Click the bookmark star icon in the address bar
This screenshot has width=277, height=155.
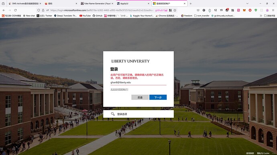175,10
